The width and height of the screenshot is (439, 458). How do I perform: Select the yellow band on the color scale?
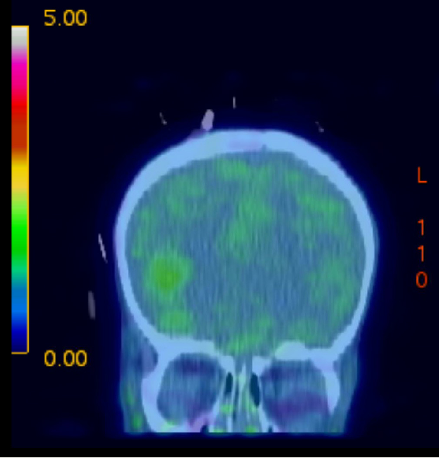pos(20,174)
